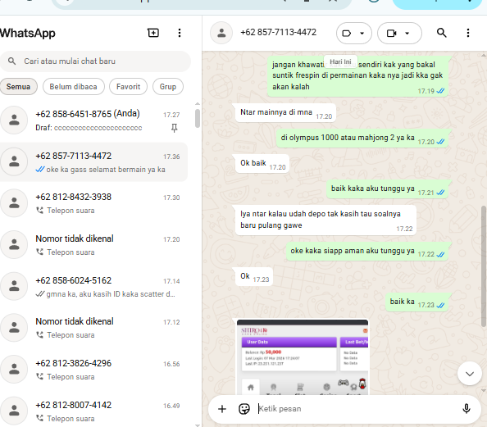The height and width of the screenshot is (427, 487).
Task: Search within the conversation
Action: pyautogui.click(x=442, y=33)
